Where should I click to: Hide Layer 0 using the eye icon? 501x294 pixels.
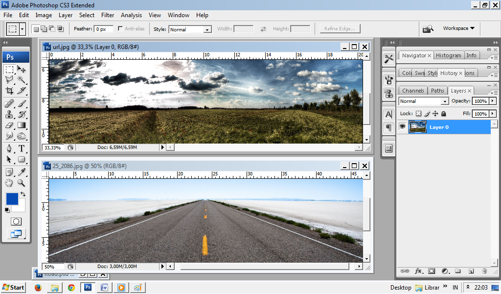coord(402,127)
